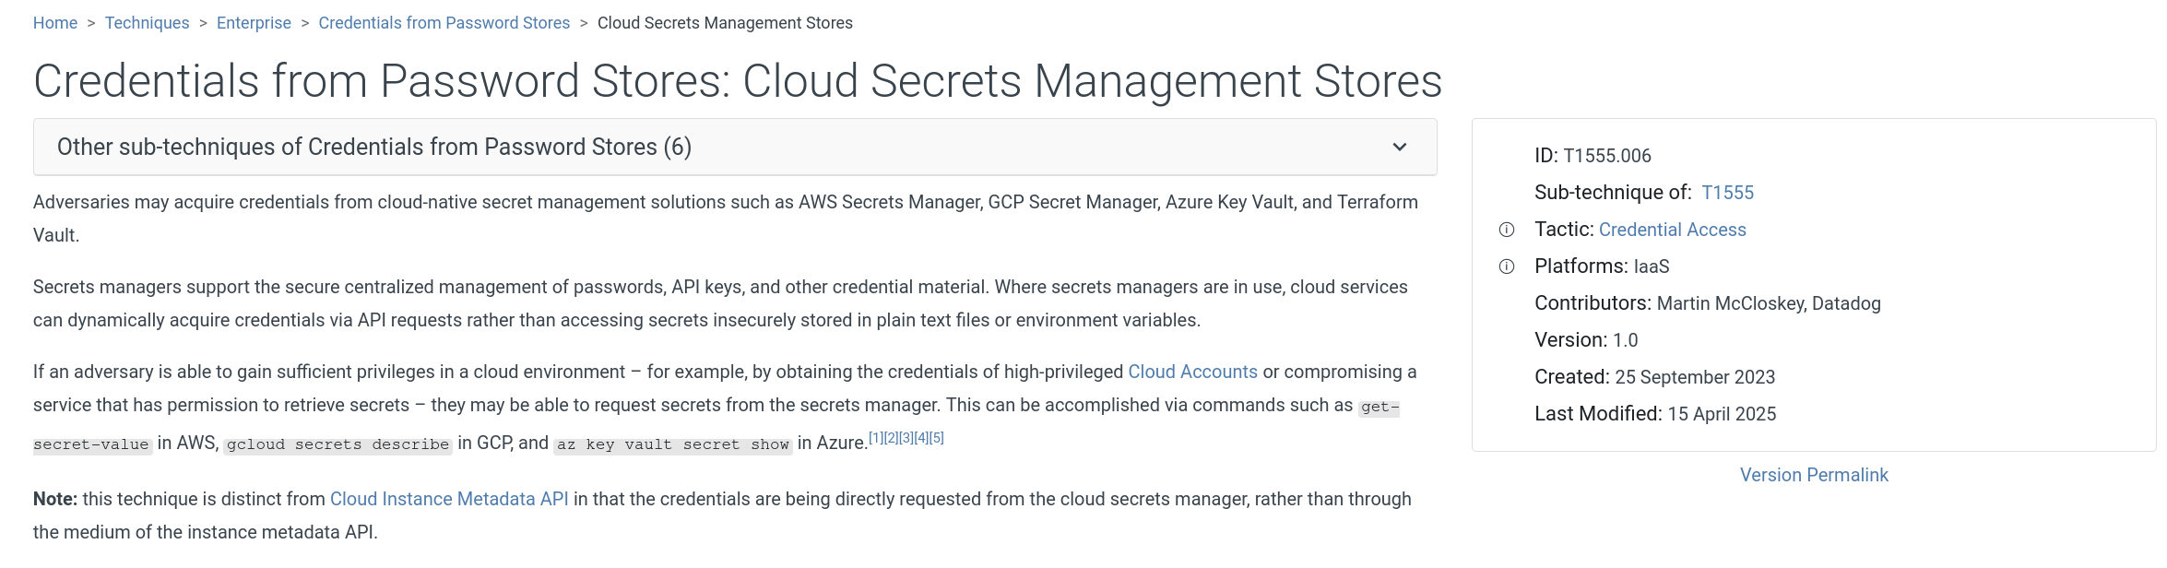Screen dimensions: 2167x568
Task: Click the page title heading
Action: [738, 81]
